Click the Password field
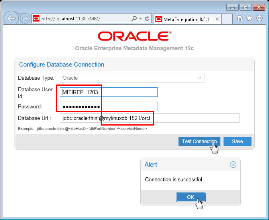 [x=108, y=106]
